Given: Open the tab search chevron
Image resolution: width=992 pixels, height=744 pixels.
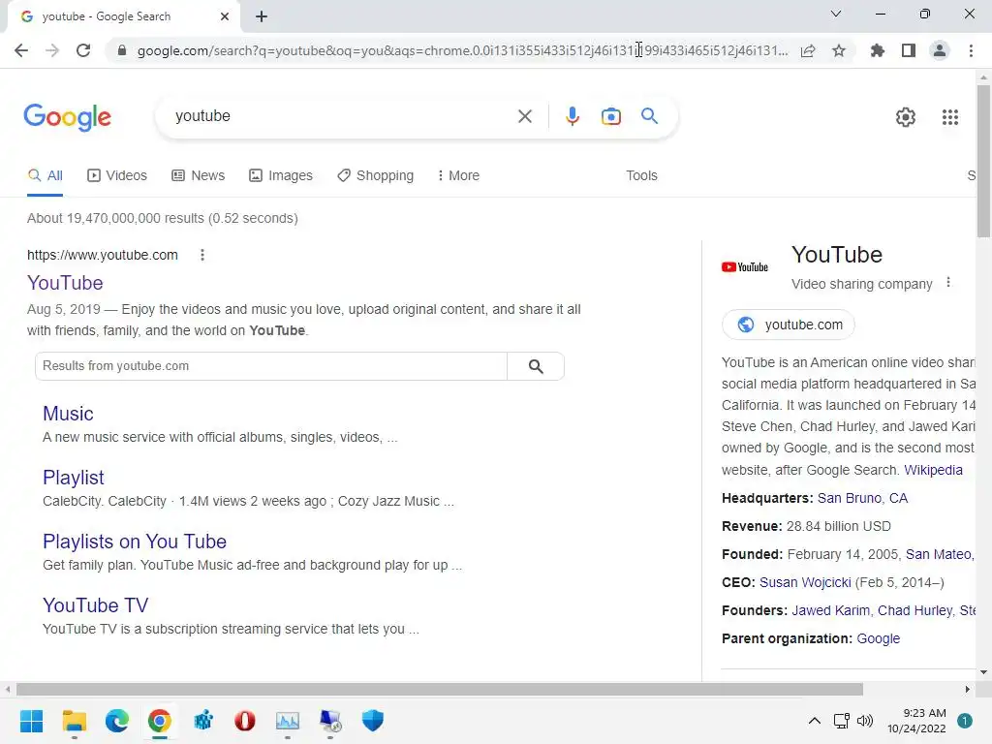Looking at the screenshot, I should (x=836, y=14).
